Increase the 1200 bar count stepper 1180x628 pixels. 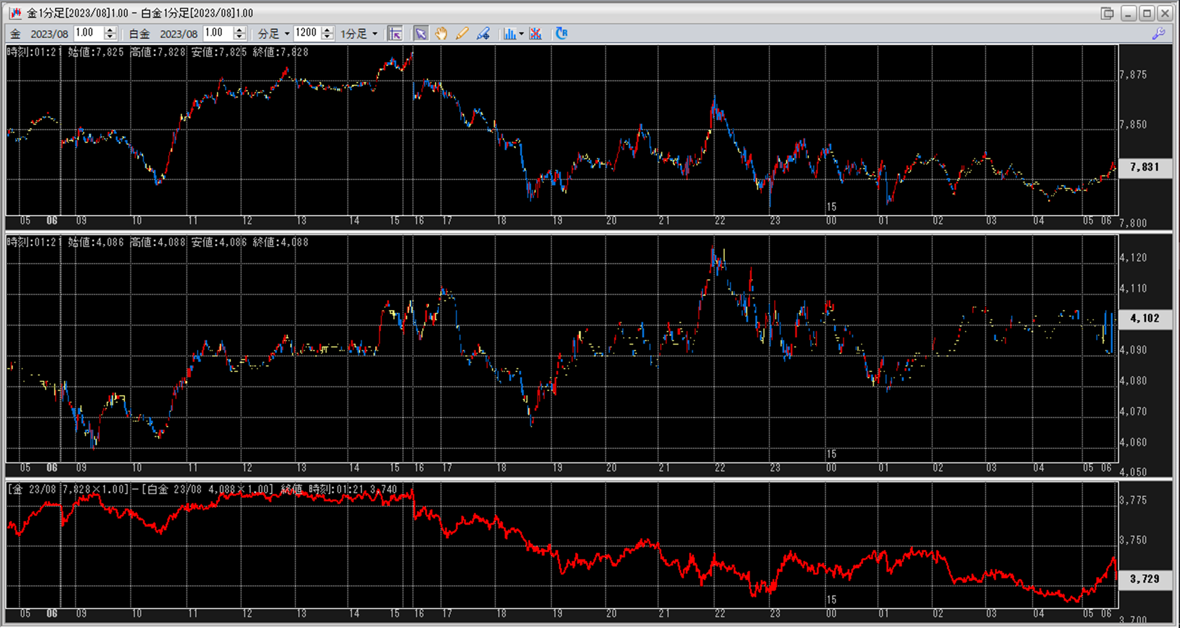tap(327, 30)
